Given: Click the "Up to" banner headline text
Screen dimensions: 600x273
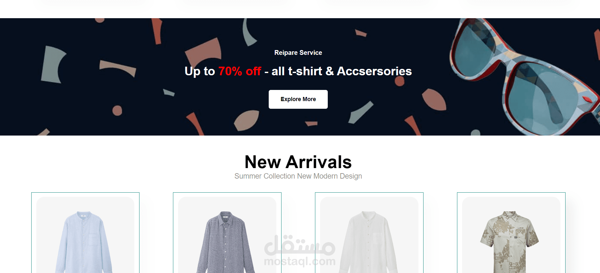Looking at the screenshot, I should click(x=200, y=71).
